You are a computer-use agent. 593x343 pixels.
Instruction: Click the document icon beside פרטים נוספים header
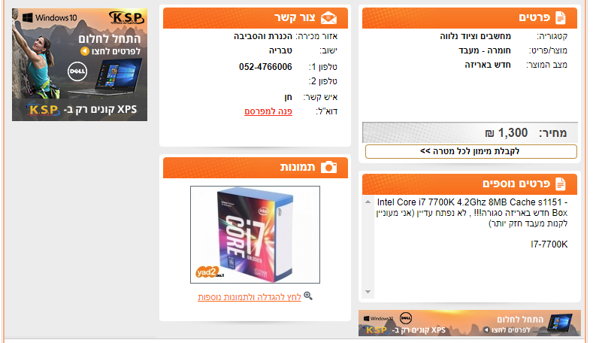click(x=561, y=184)
